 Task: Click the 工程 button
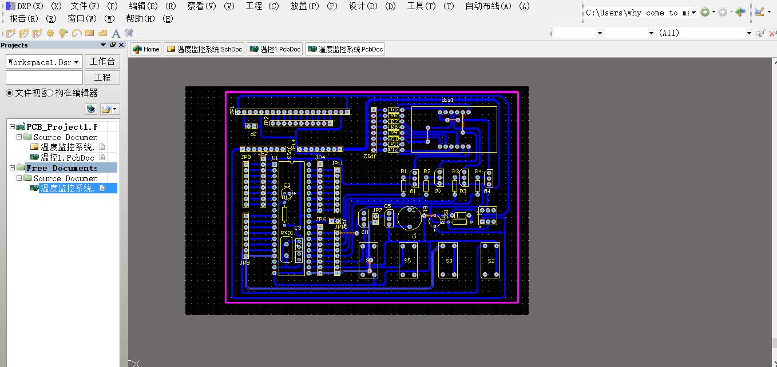pos(102,77)
